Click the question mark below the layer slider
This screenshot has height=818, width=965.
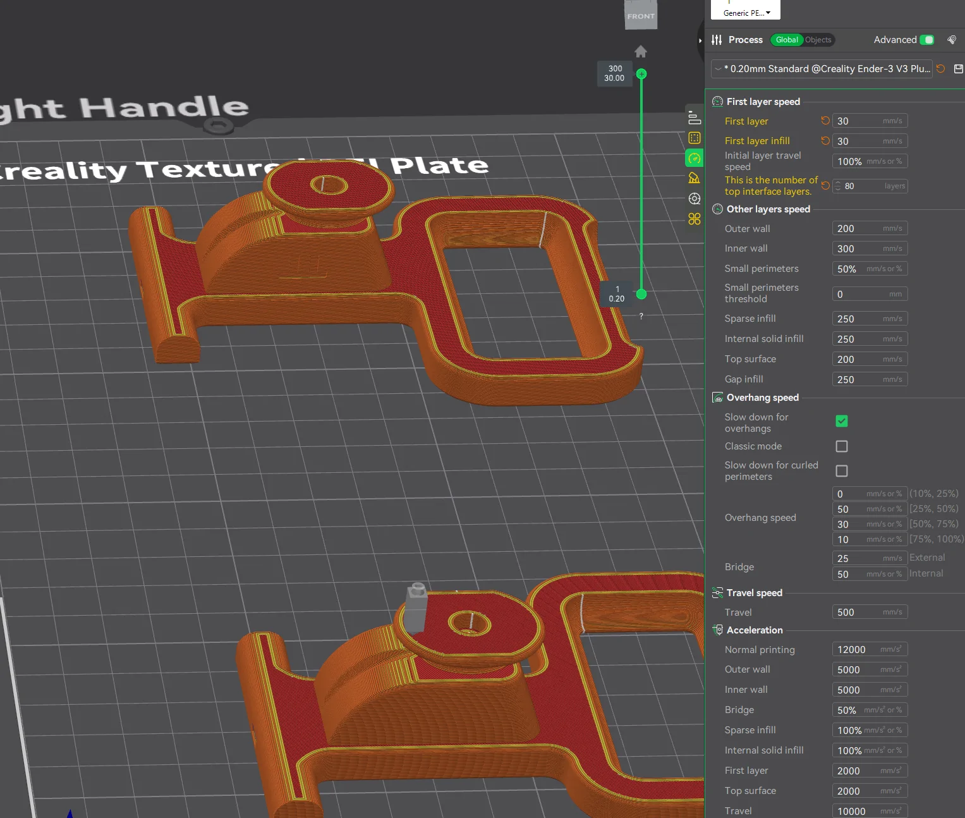[x=641, y=316]
